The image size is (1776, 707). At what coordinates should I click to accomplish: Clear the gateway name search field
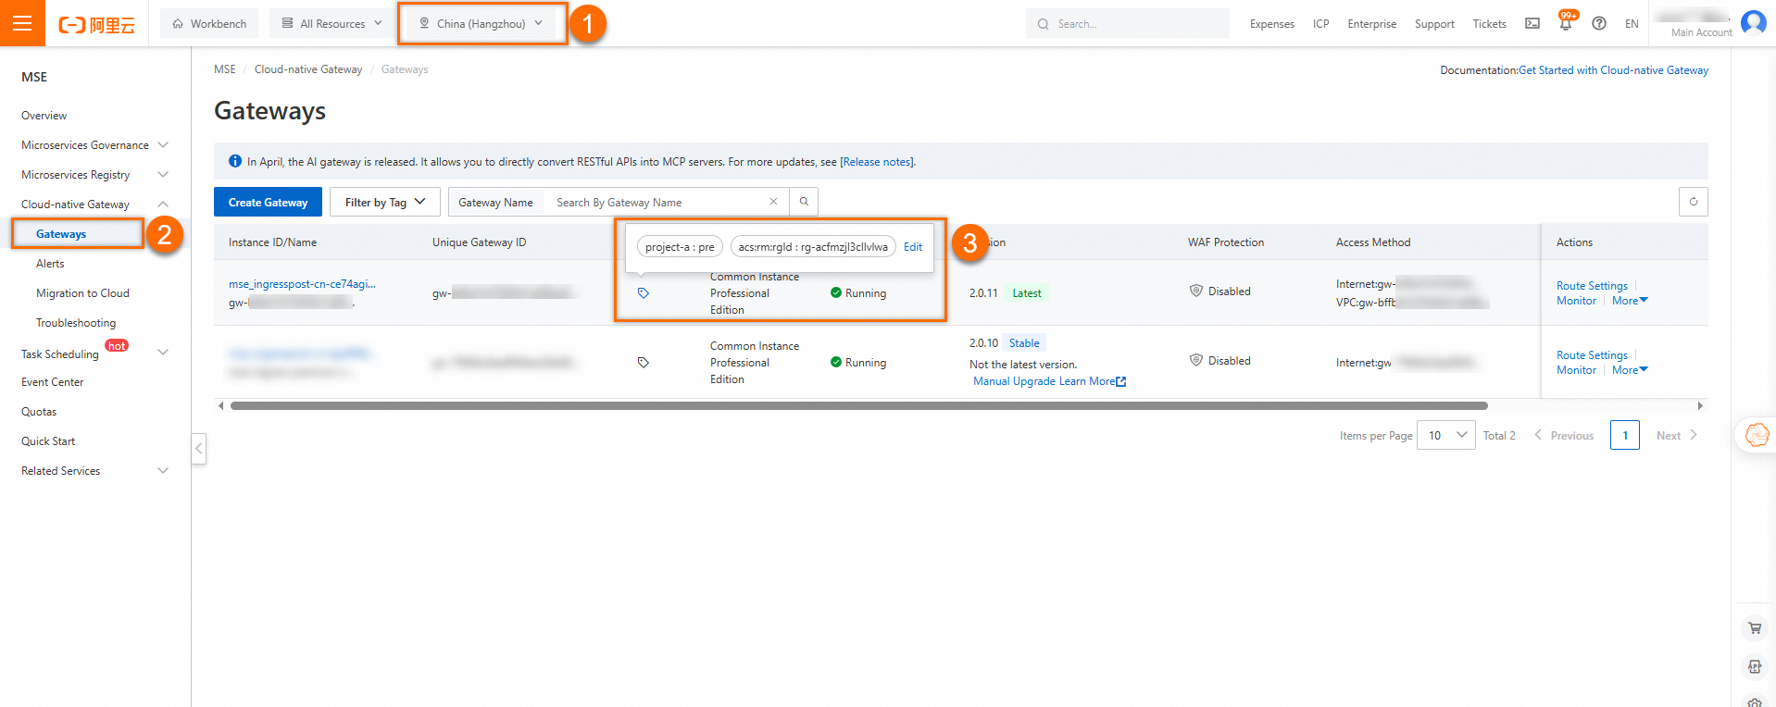point(773,202)
